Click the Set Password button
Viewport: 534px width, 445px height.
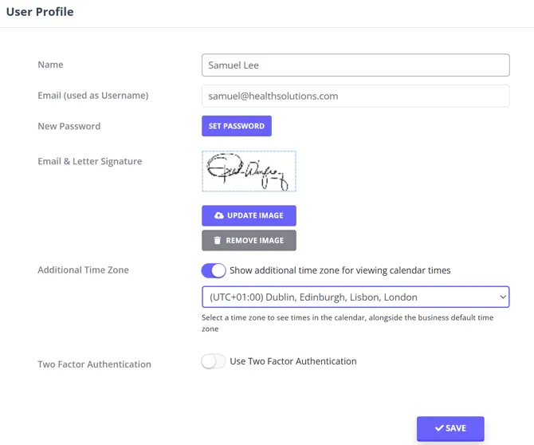click(237, 126)
